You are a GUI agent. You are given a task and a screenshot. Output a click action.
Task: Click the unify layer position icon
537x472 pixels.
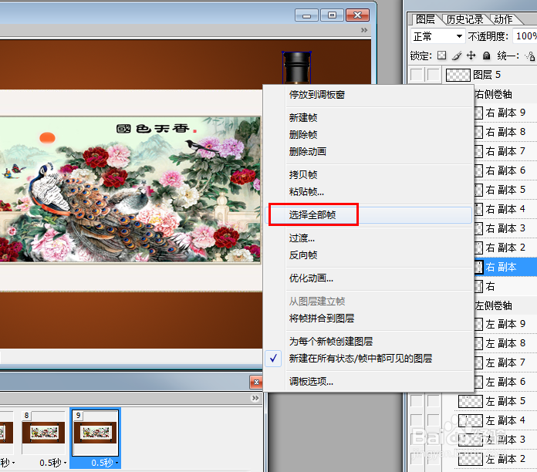pyautogui.click(x=530, y=56)
